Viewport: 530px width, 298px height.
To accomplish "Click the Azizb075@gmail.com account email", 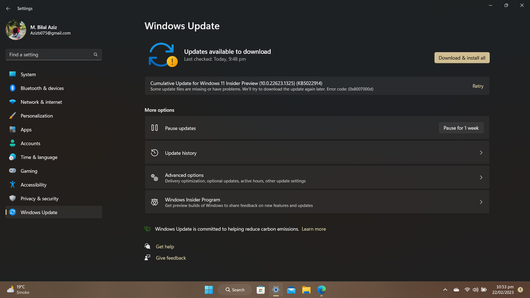I will pos(50,33).
